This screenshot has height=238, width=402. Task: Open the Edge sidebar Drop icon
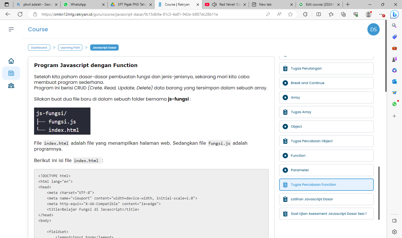(394, 93)
